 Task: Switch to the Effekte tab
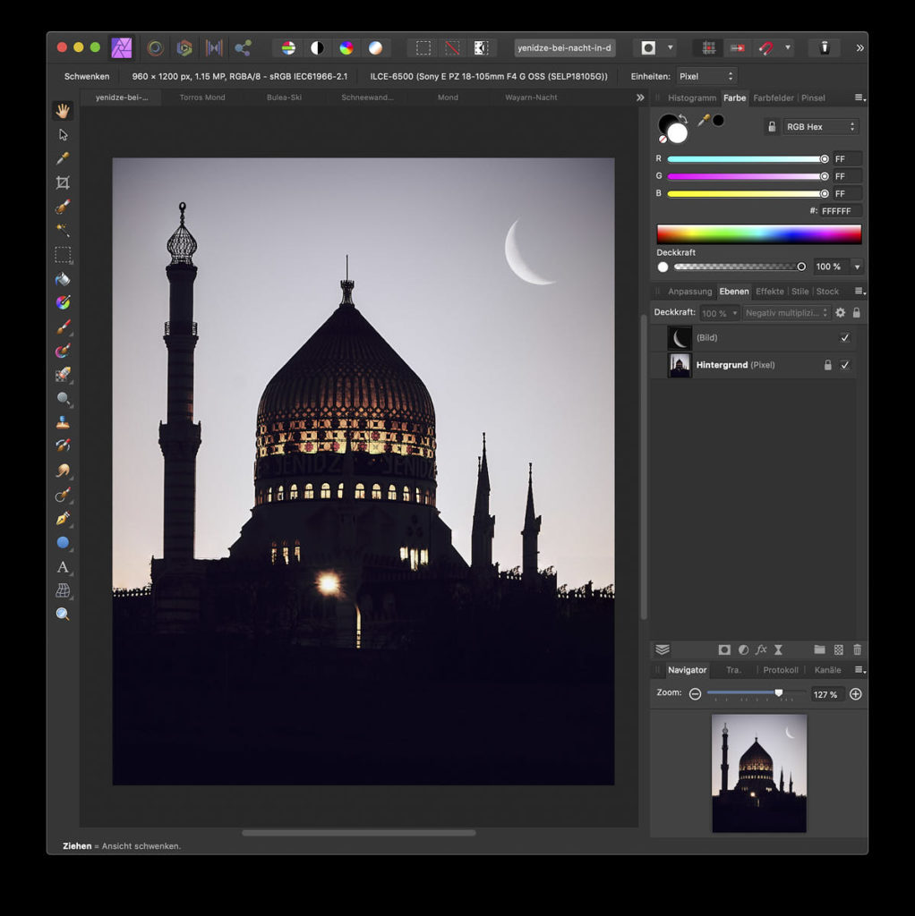point(769,292)
